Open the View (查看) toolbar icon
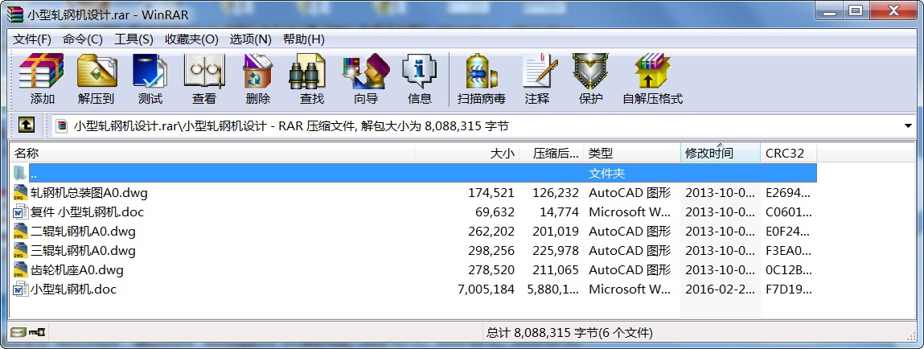The image size is (924, 349). coord(203,79)
